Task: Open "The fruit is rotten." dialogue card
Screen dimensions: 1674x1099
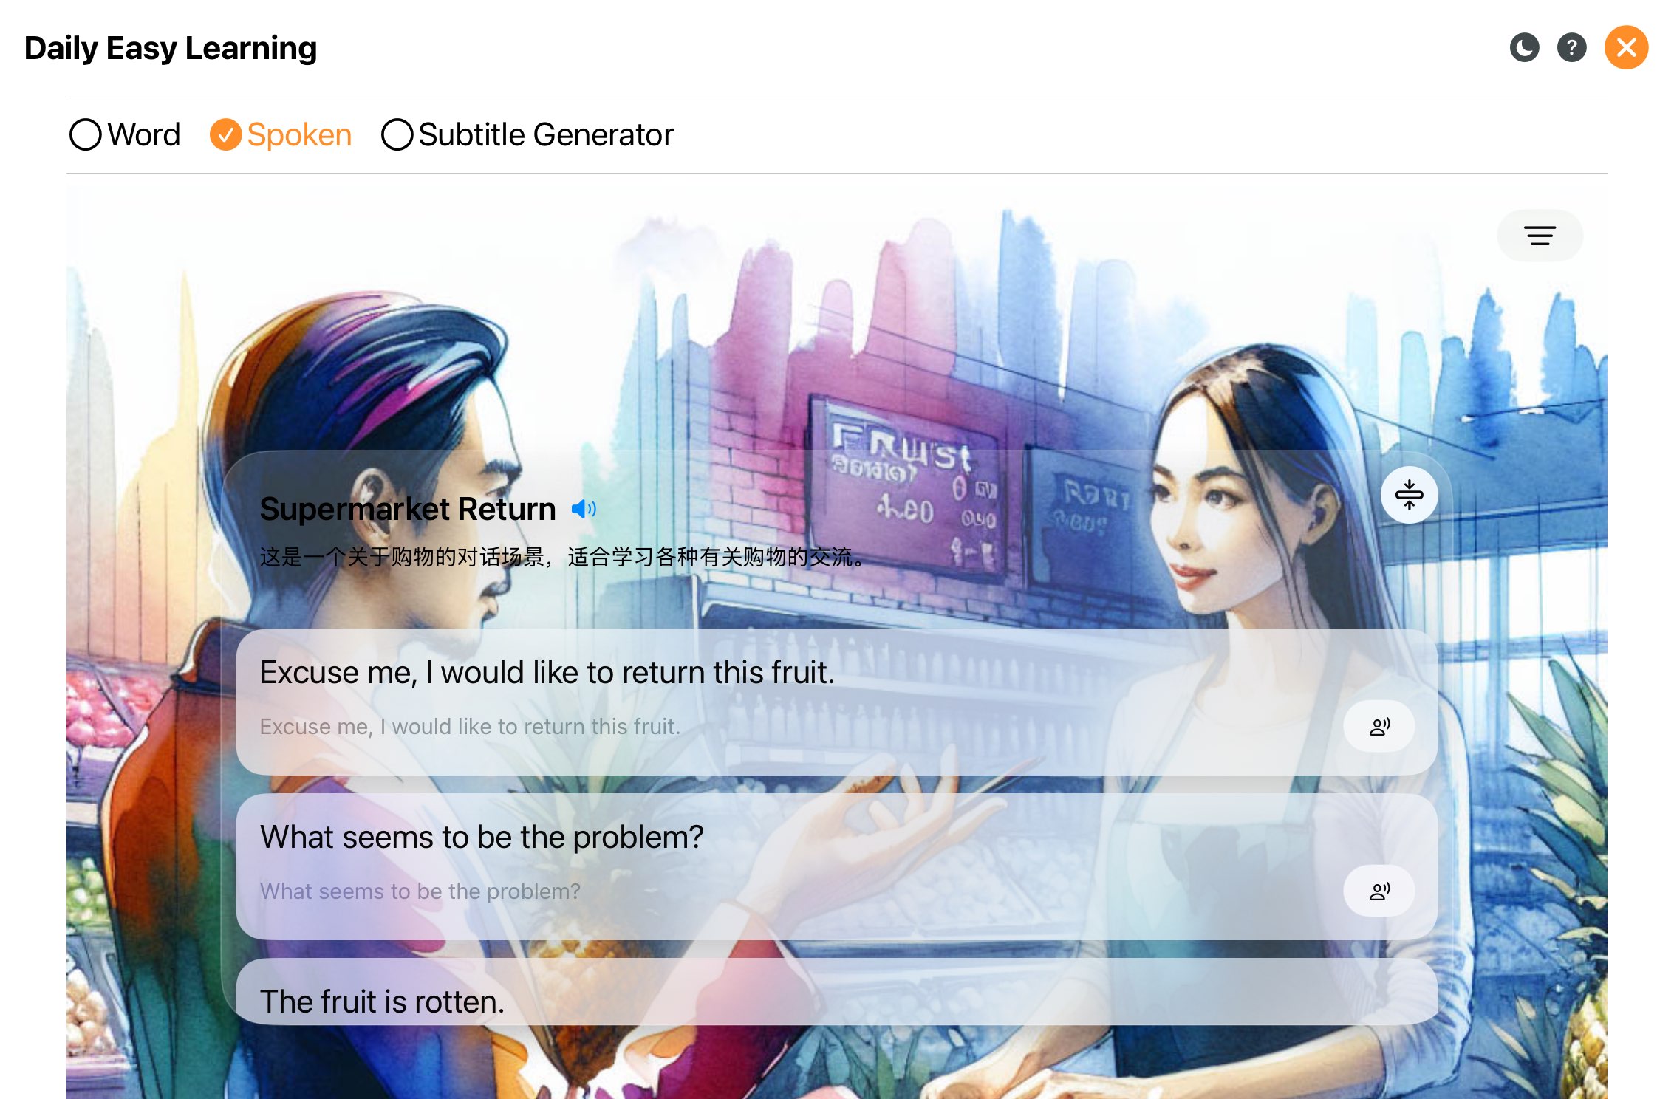Action: click(836, 992)
